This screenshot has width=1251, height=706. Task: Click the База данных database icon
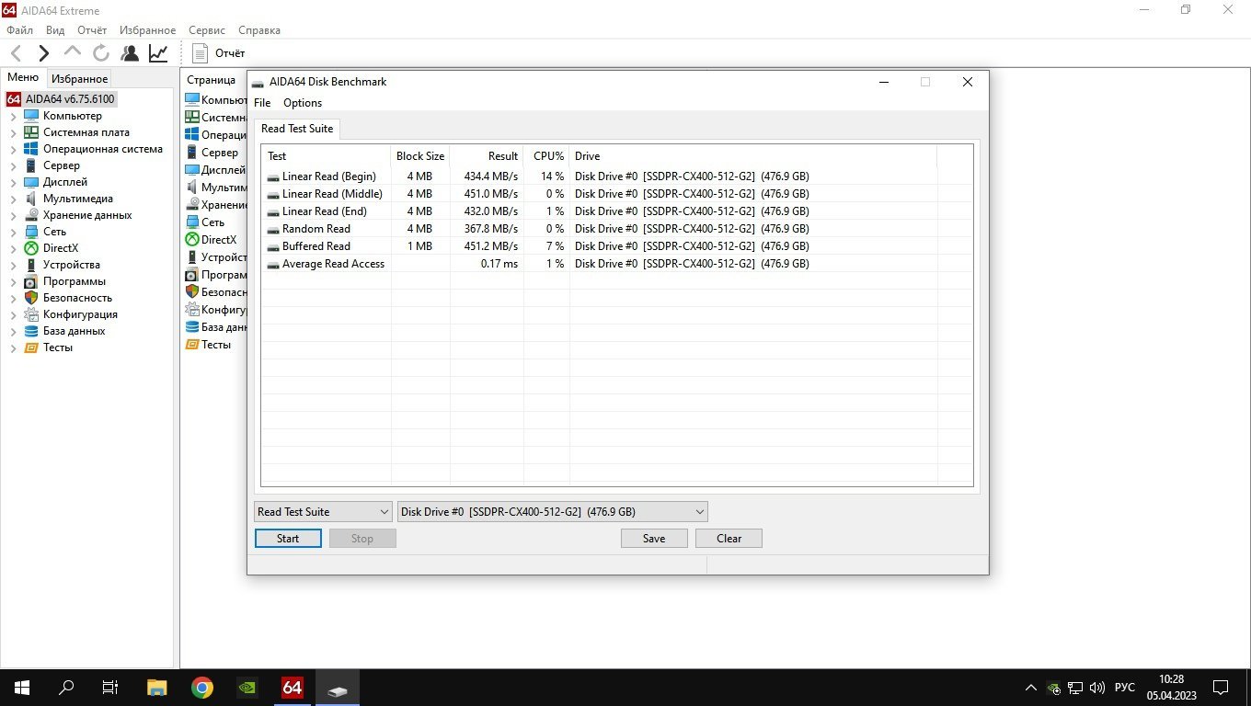[31, 331]
